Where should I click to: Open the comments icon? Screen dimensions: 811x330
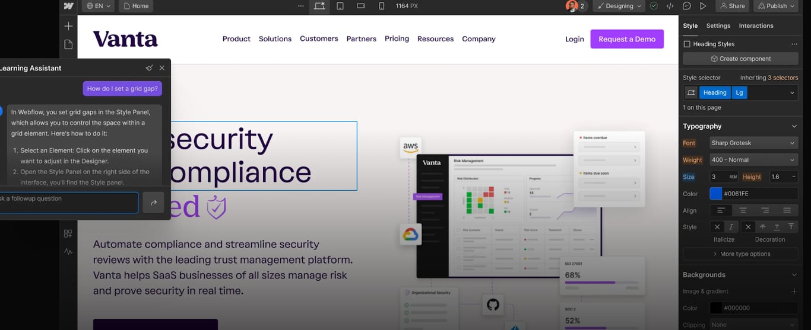click(686, 6)
